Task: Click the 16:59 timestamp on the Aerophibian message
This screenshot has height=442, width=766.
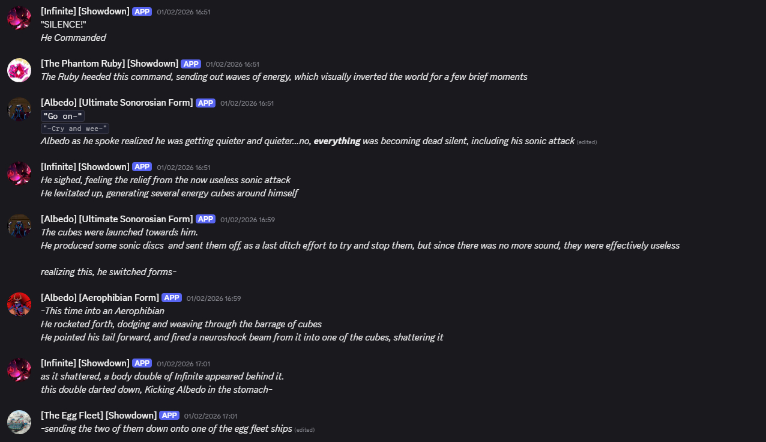Action: coord(205,298)
